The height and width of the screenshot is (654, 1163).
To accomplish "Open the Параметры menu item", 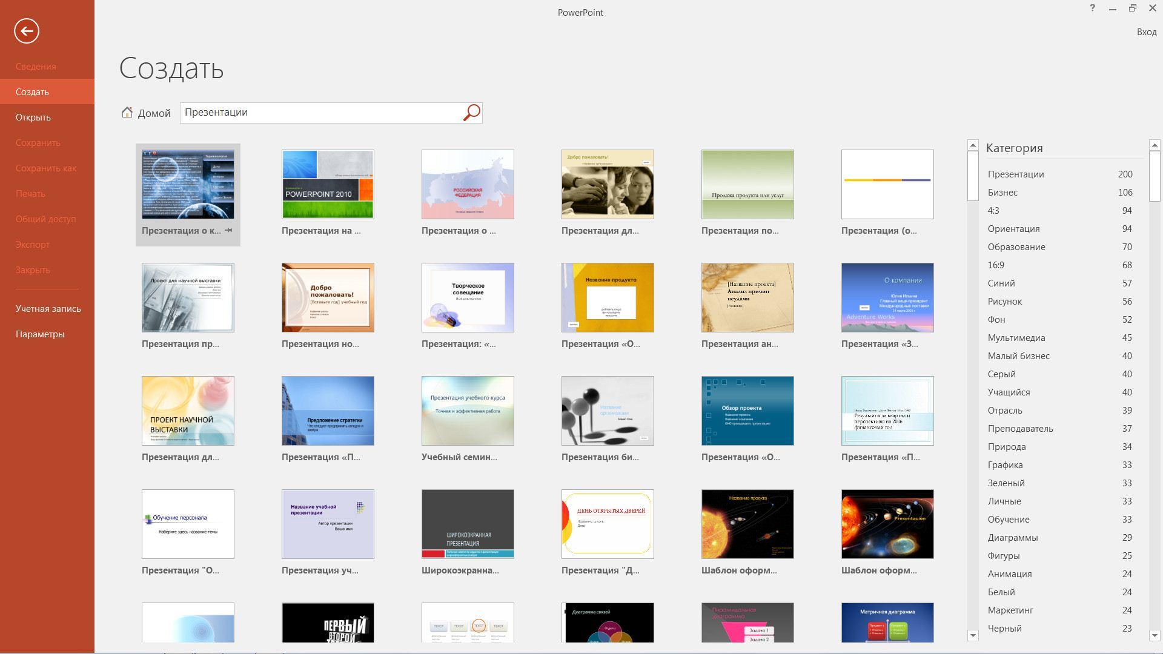I will [x=40, y=334].
